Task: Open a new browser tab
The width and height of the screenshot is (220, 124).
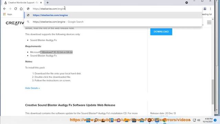Action: (47, 2)
